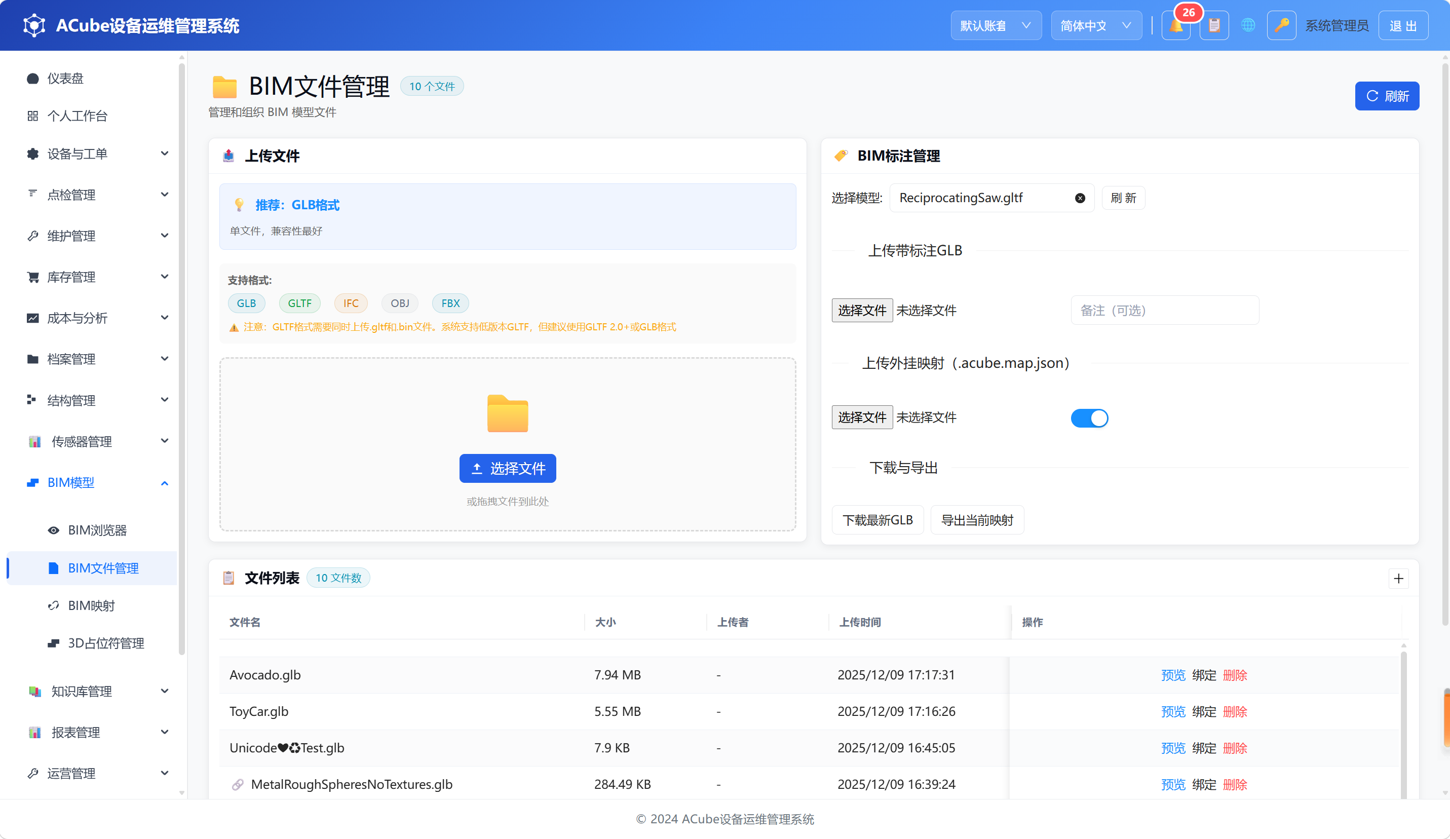Click the 个人工作台 grid icon
This screenshot has width=1450, height=839.
click(x=33, y=116)
